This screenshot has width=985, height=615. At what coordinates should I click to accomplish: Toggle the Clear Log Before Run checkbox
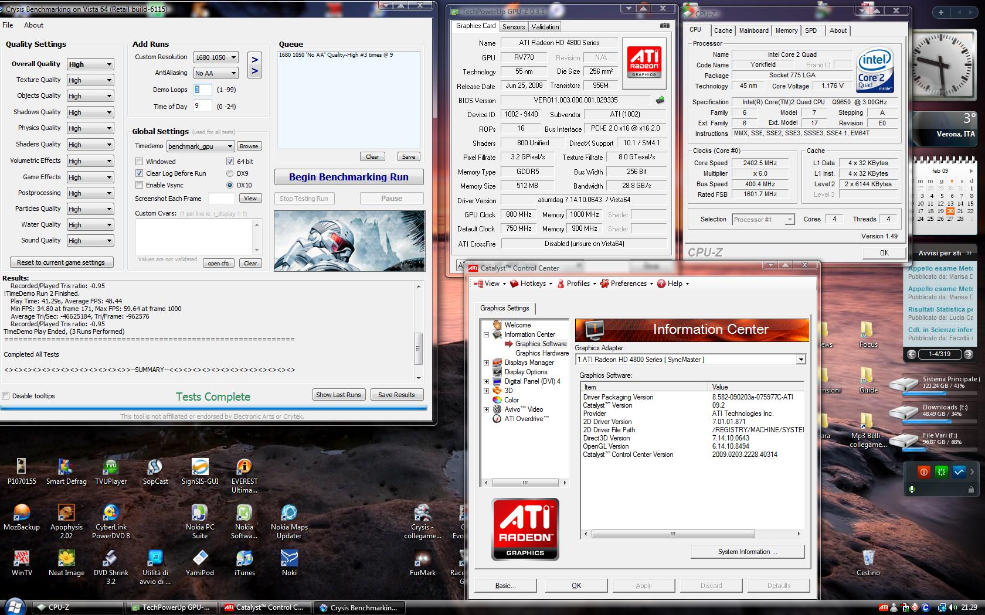tap(140, 173)
